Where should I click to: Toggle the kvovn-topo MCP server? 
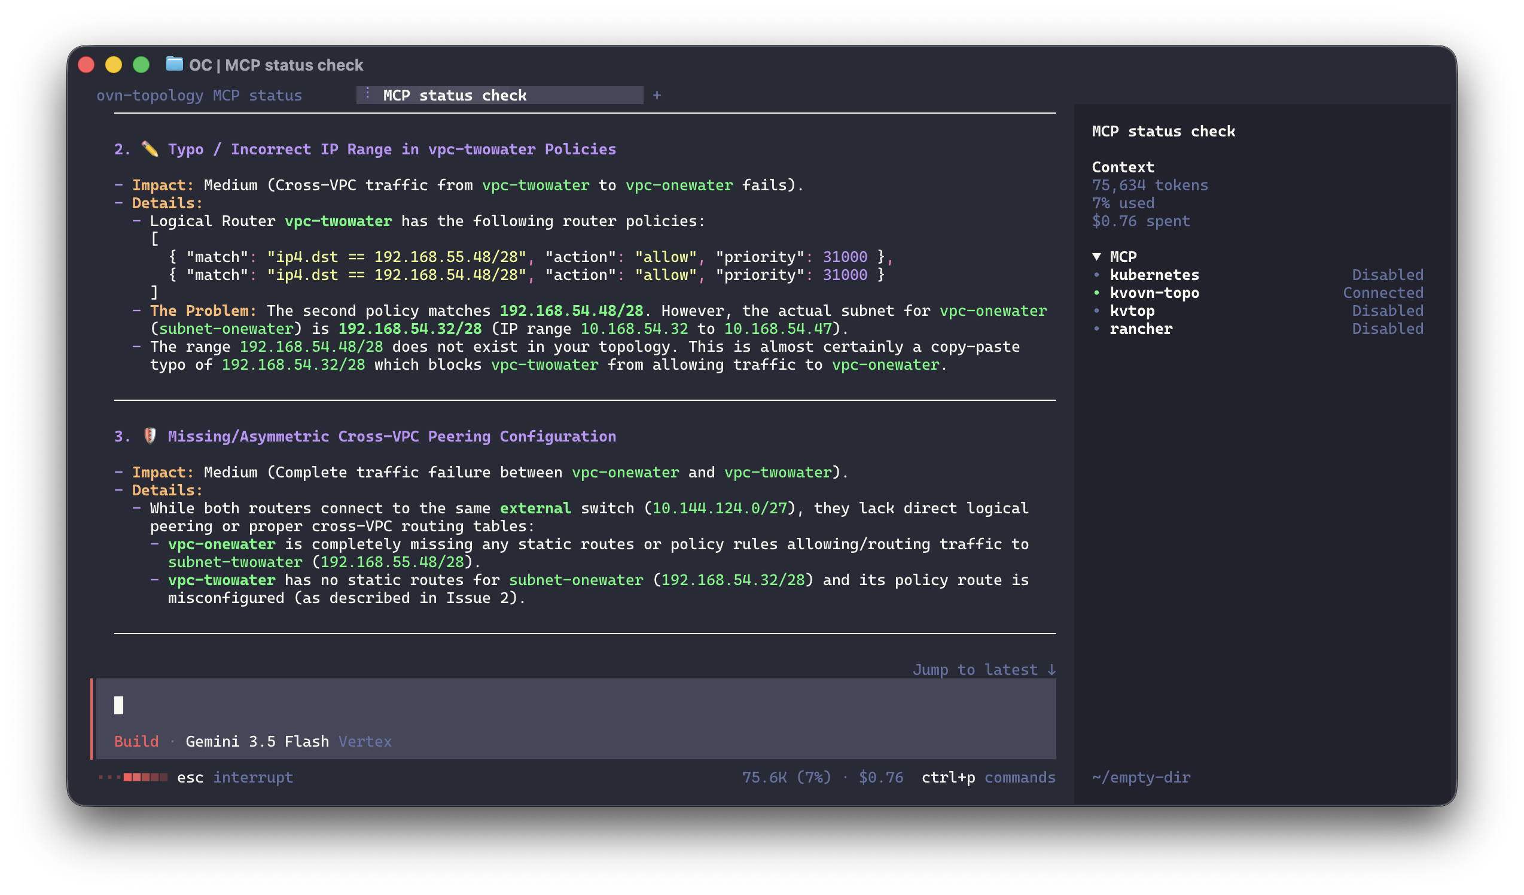(x=1257, y=293)
